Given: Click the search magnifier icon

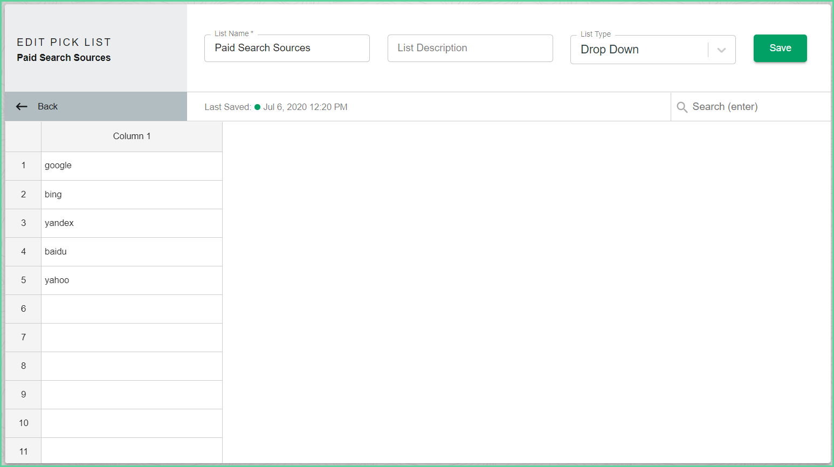Looking at the screenshot, I should (682, 107).
